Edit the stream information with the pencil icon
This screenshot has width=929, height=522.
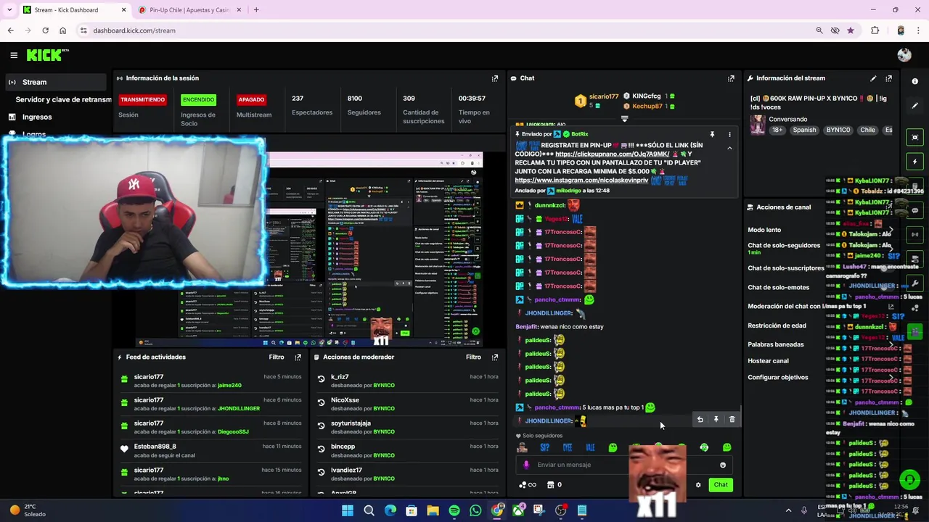[873, 78]
